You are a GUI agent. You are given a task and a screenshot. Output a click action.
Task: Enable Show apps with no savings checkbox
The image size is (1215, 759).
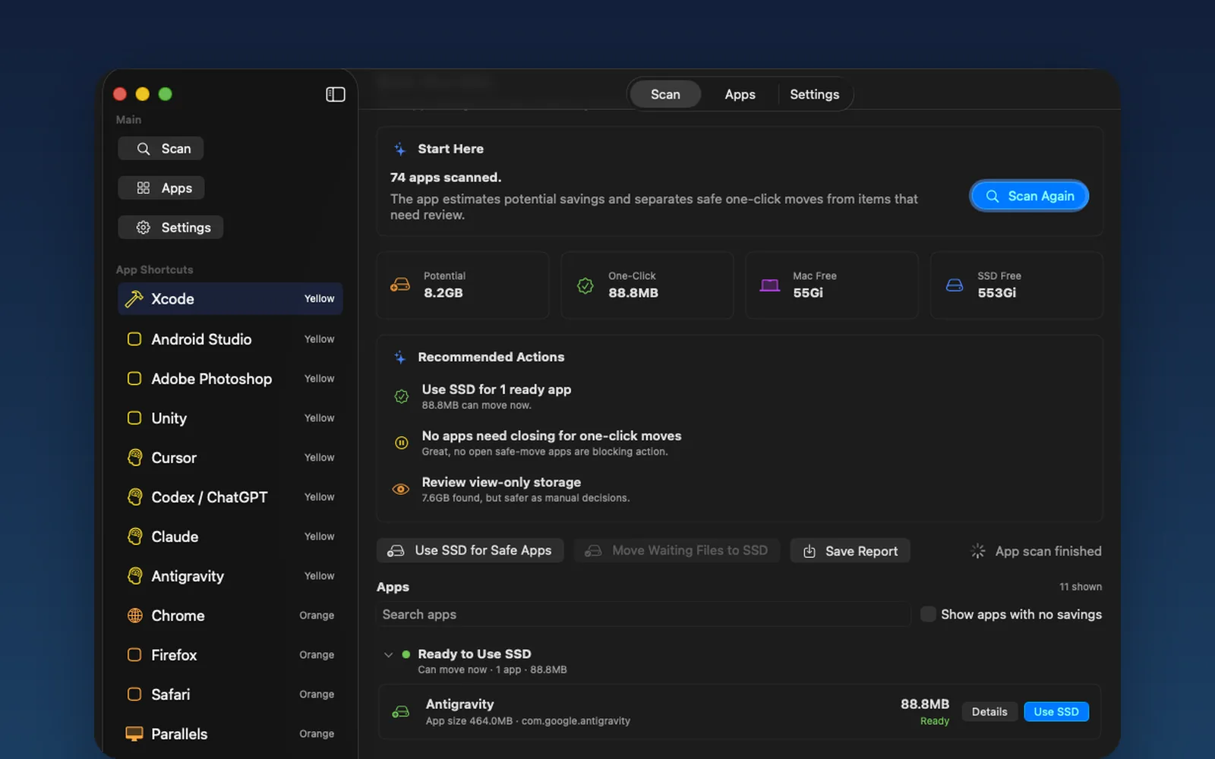tap(928, 614)
